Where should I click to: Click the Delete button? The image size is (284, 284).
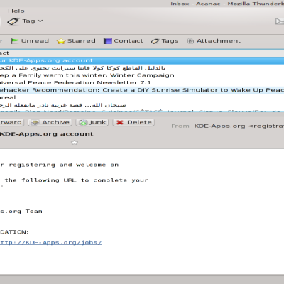click(x=133, y=122)
